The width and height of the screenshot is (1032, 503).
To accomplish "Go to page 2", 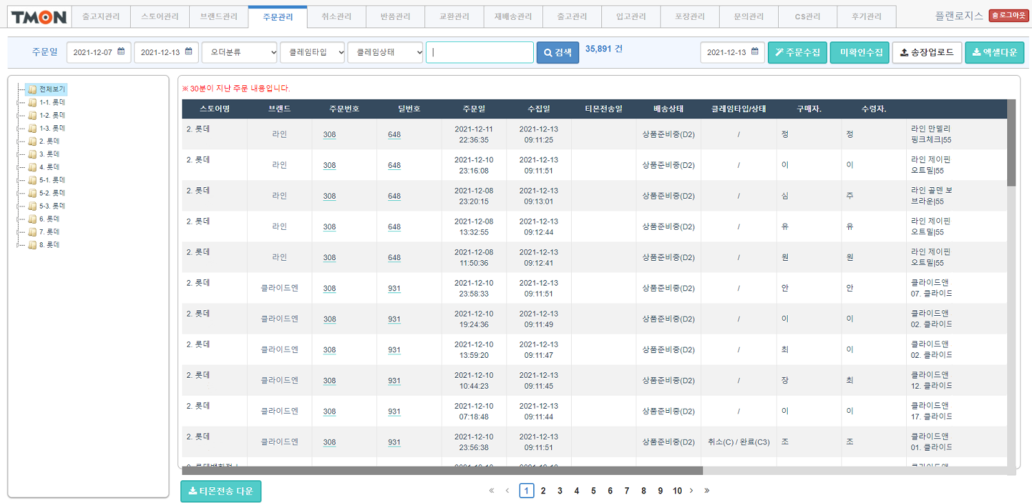I will click(x=543, y=491).
